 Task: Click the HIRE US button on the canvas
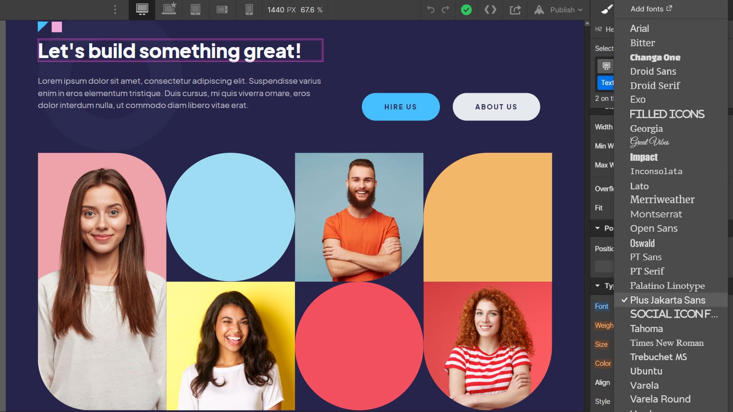[401, 107]
